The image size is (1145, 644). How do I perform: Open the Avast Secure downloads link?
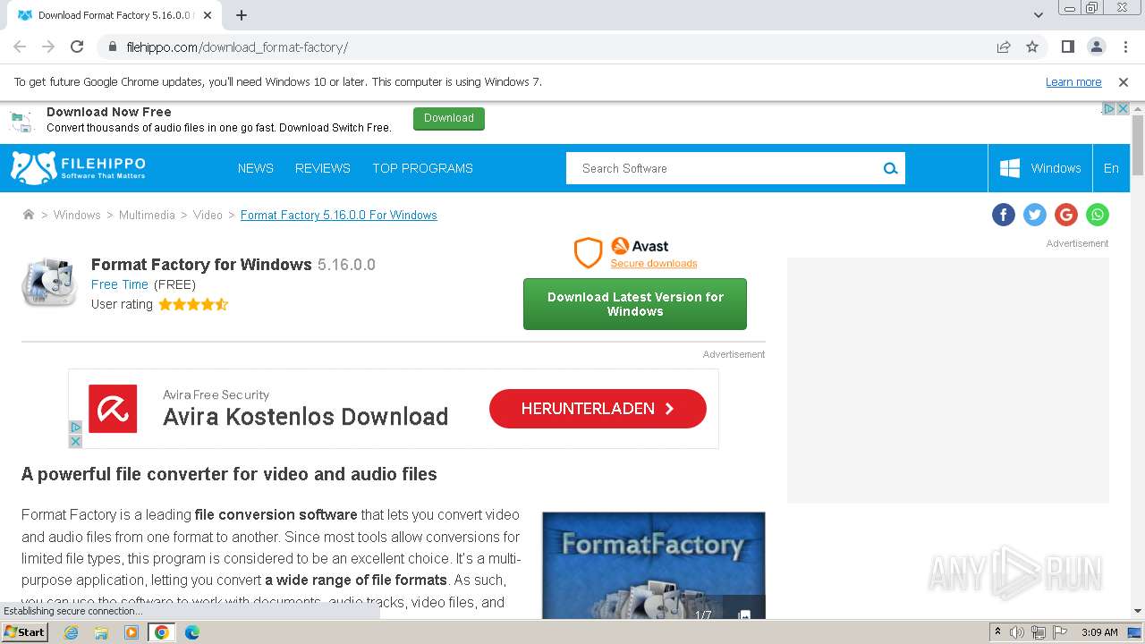654,263
